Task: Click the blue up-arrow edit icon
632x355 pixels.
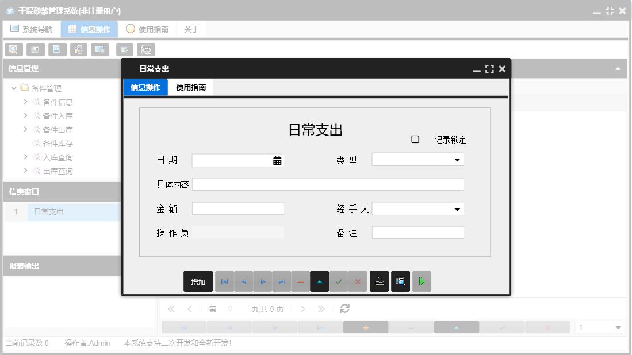Action: tap(319, 281)
